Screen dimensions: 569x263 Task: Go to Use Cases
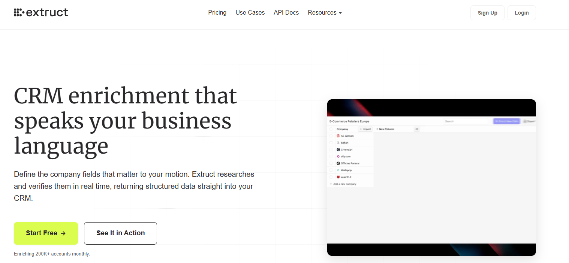pos(250,12)
